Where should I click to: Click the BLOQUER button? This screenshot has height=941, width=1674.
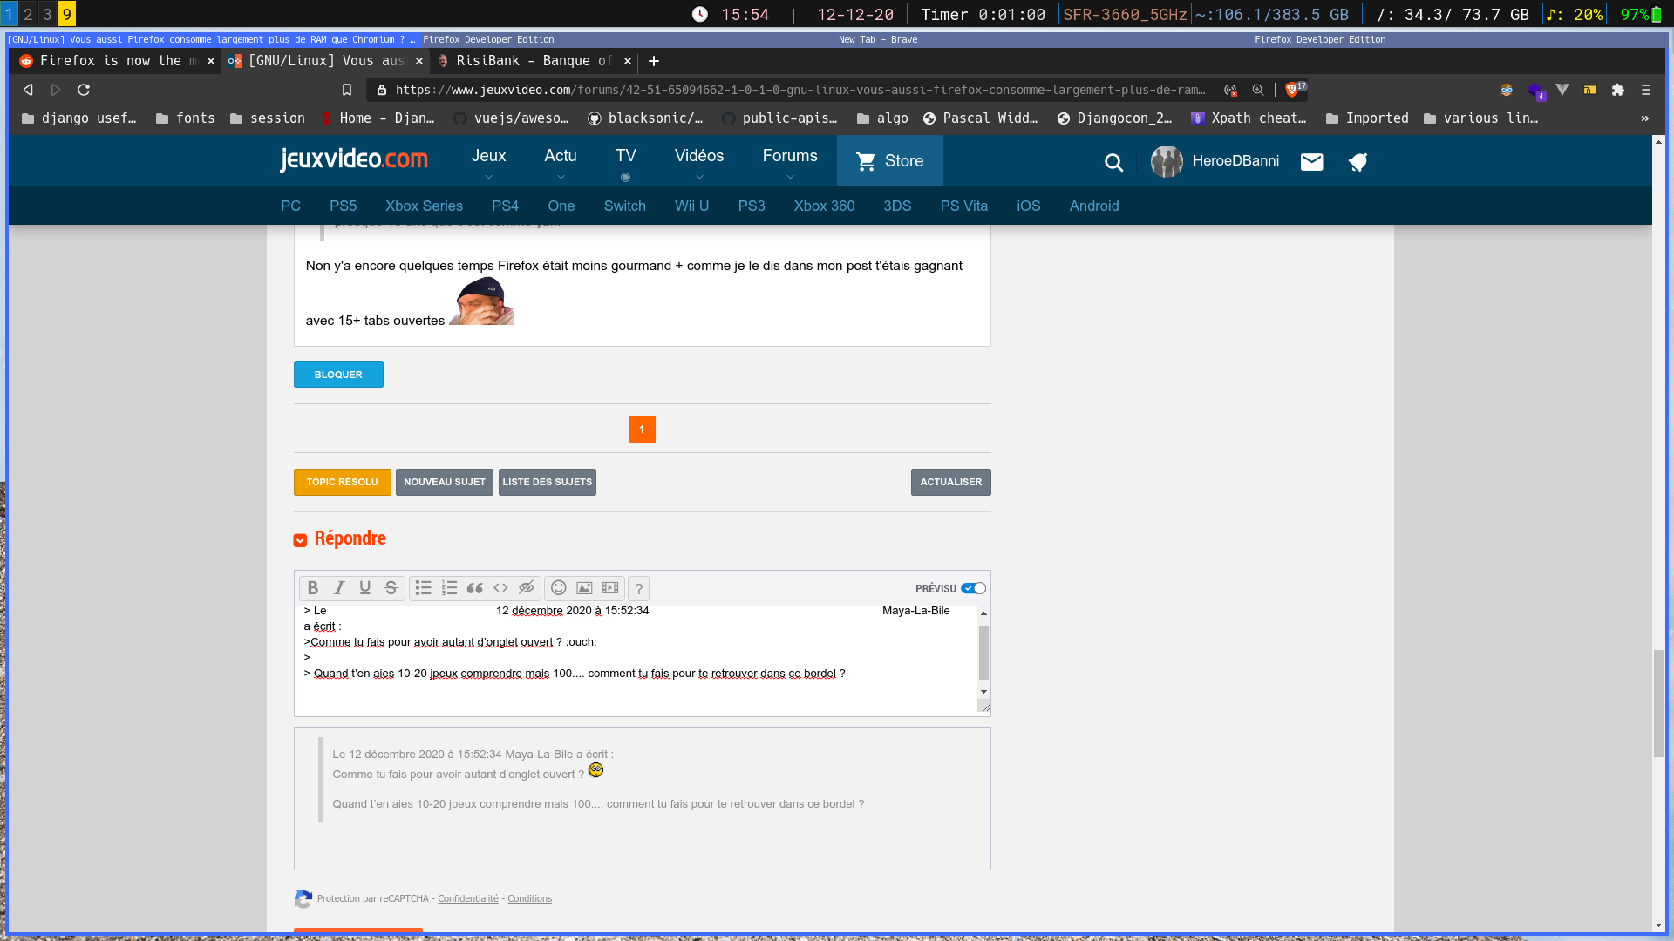338,375
